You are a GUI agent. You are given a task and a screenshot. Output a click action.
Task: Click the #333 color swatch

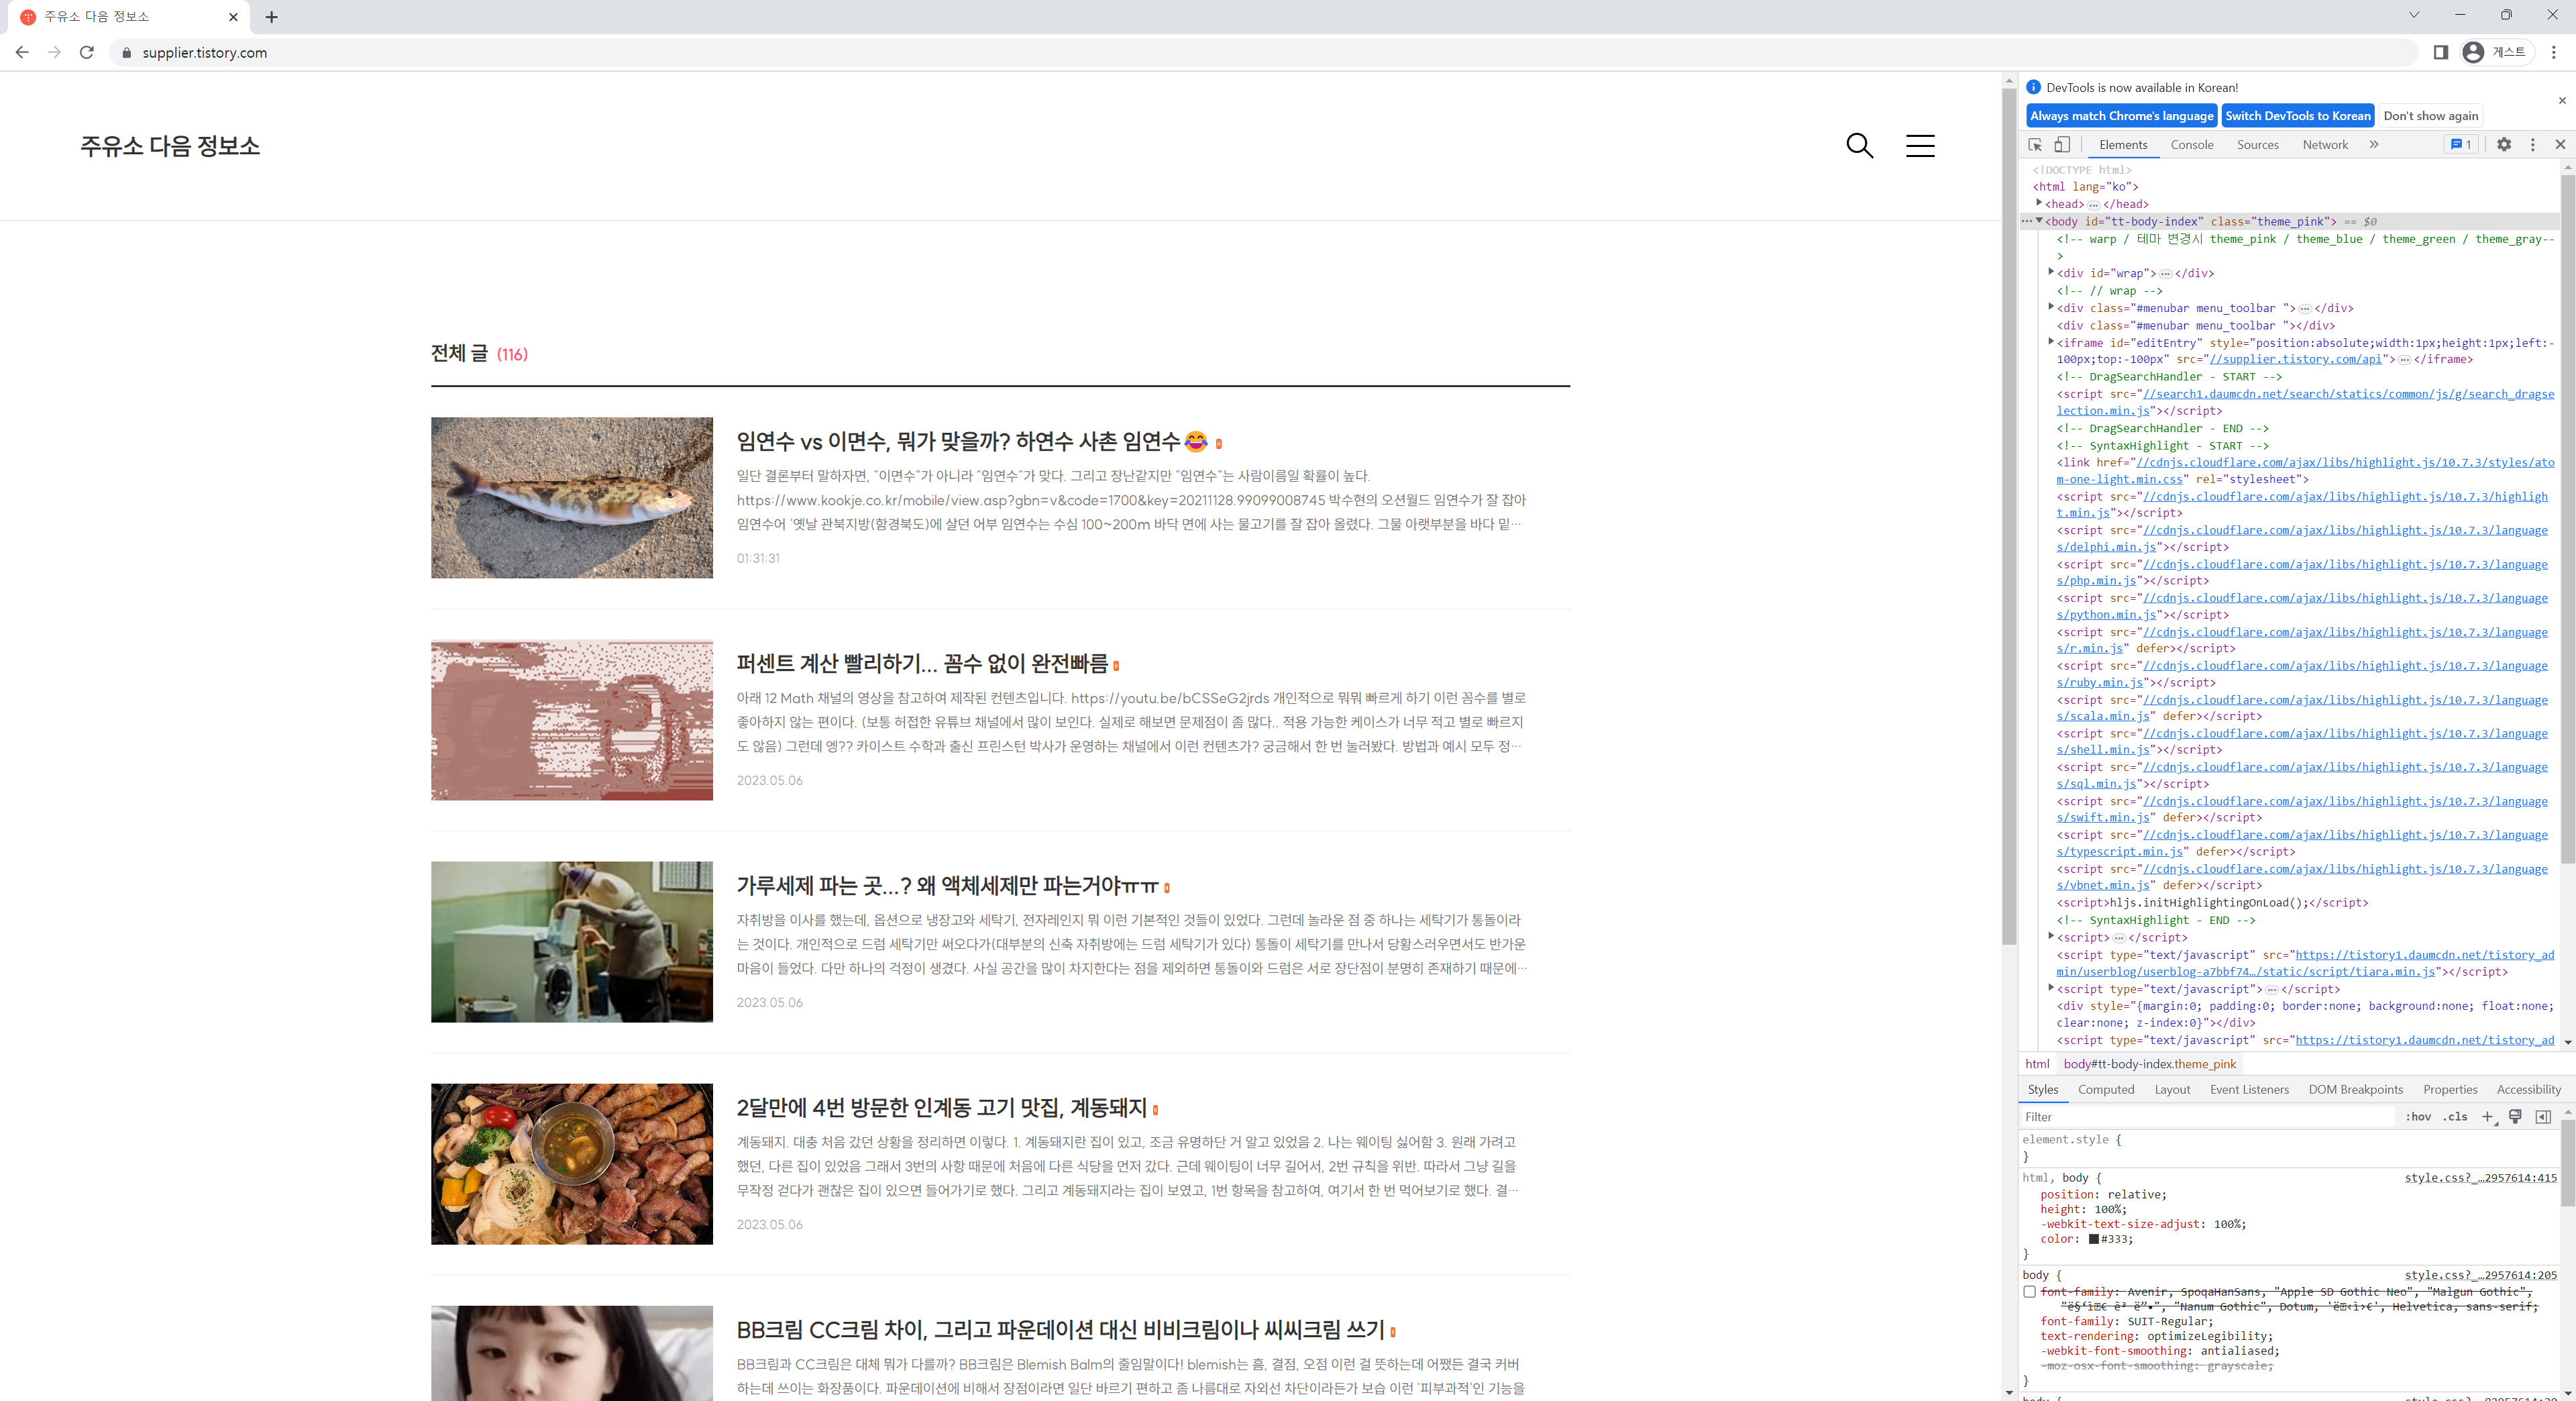[x=2093, y=1239]
